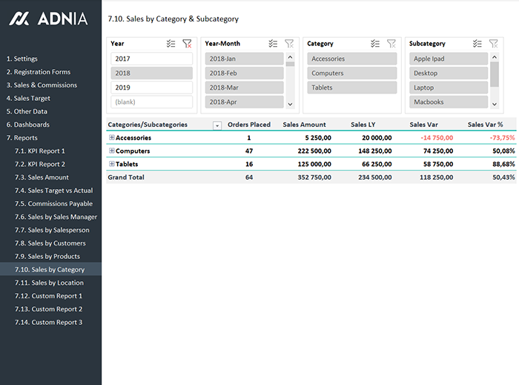Click the Subcategory clear filter icon

click(493, 44)
